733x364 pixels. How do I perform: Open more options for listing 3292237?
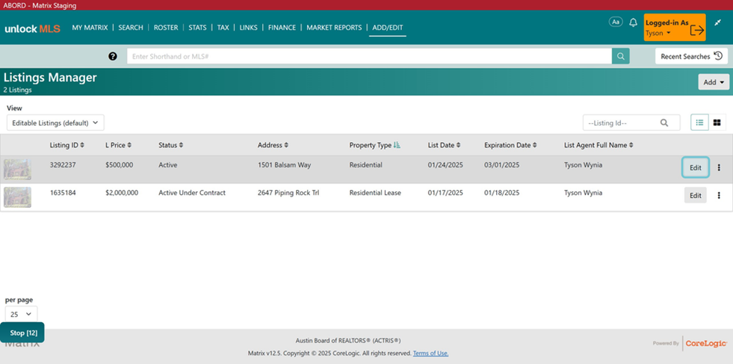pyautogui.click(x=719, y=167)
